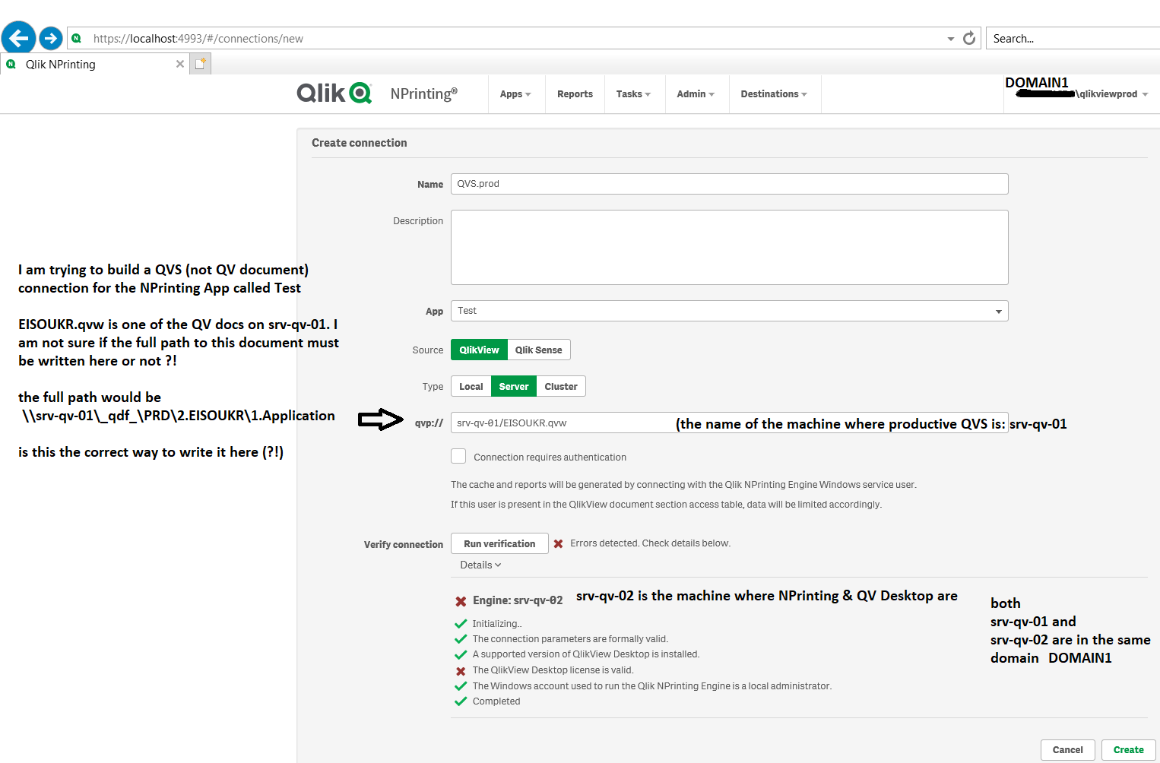Refresh the page using the reload icon
The height and width of the screenshot is (763, 1160).
pos(968,37)
